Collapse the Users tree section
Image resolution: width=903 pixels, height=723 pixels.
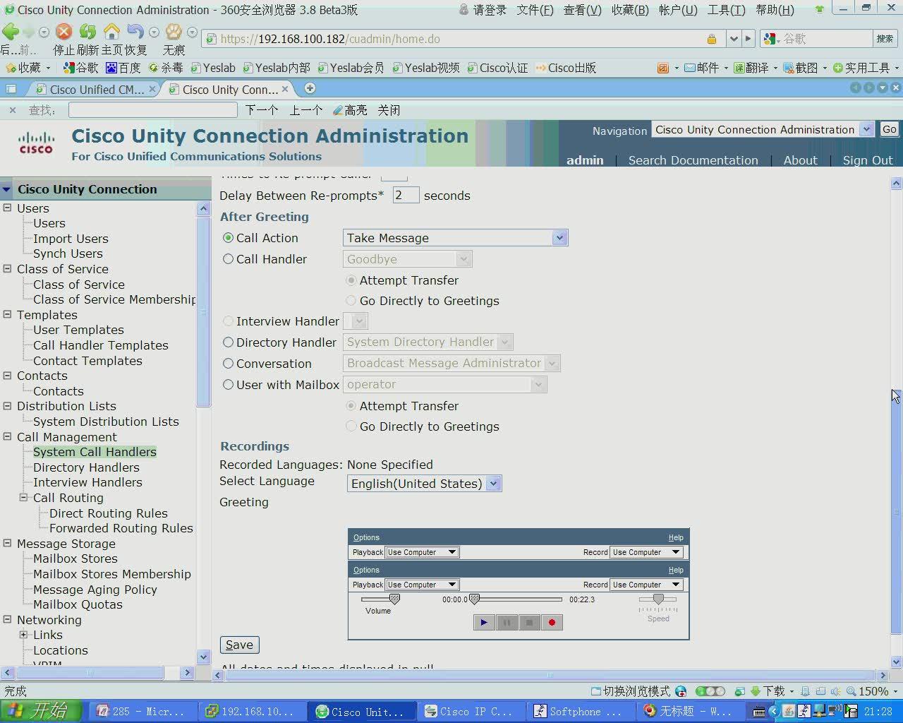tap(7, 208)
